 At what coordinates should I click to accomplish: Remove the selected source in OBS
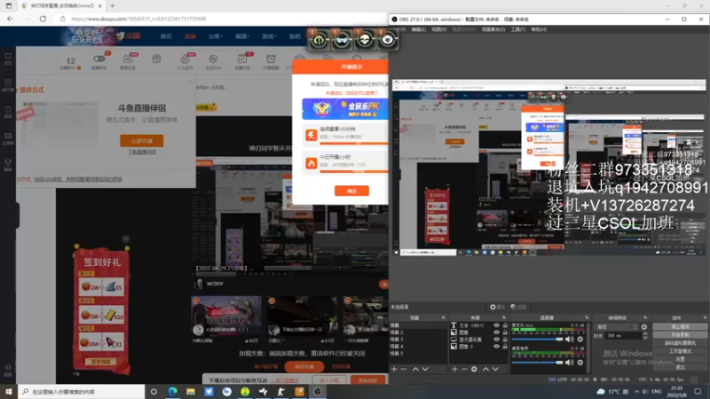[464, 369]
